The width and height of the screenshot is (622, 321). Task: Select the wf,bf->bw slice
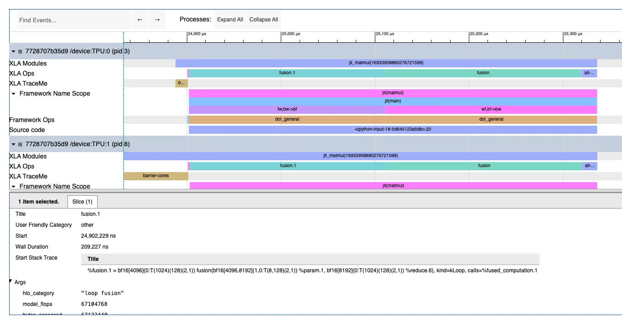491,109
